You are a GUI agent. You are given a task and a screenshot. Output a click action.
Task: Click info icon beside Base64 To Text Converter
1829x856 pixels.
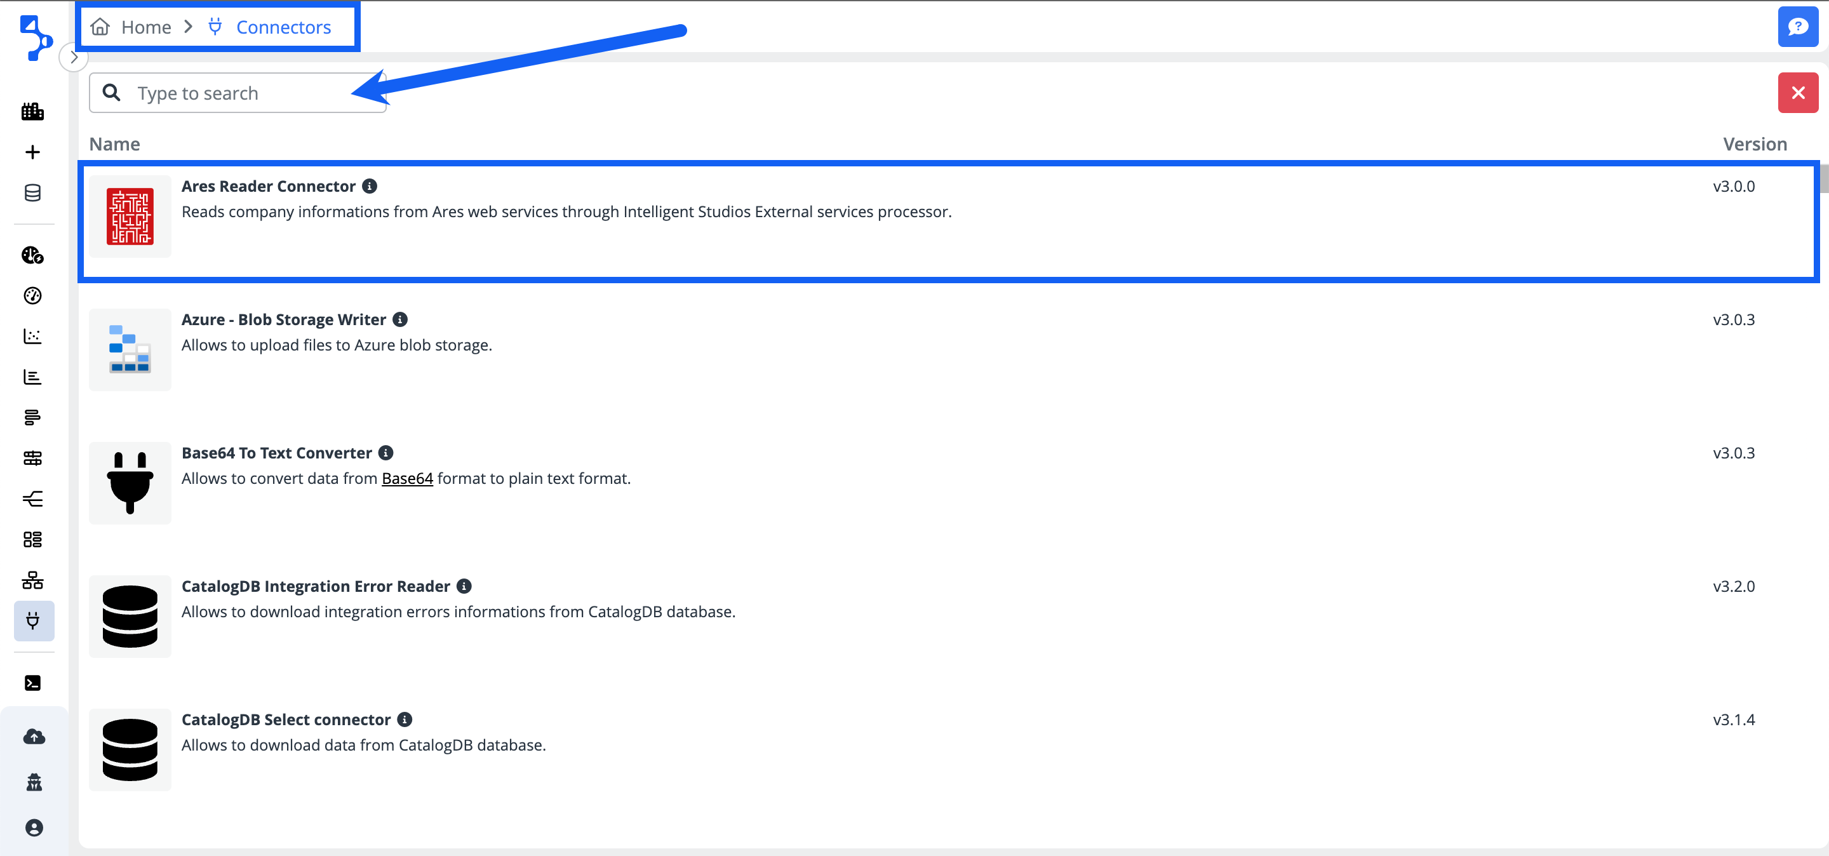(385, 453)
